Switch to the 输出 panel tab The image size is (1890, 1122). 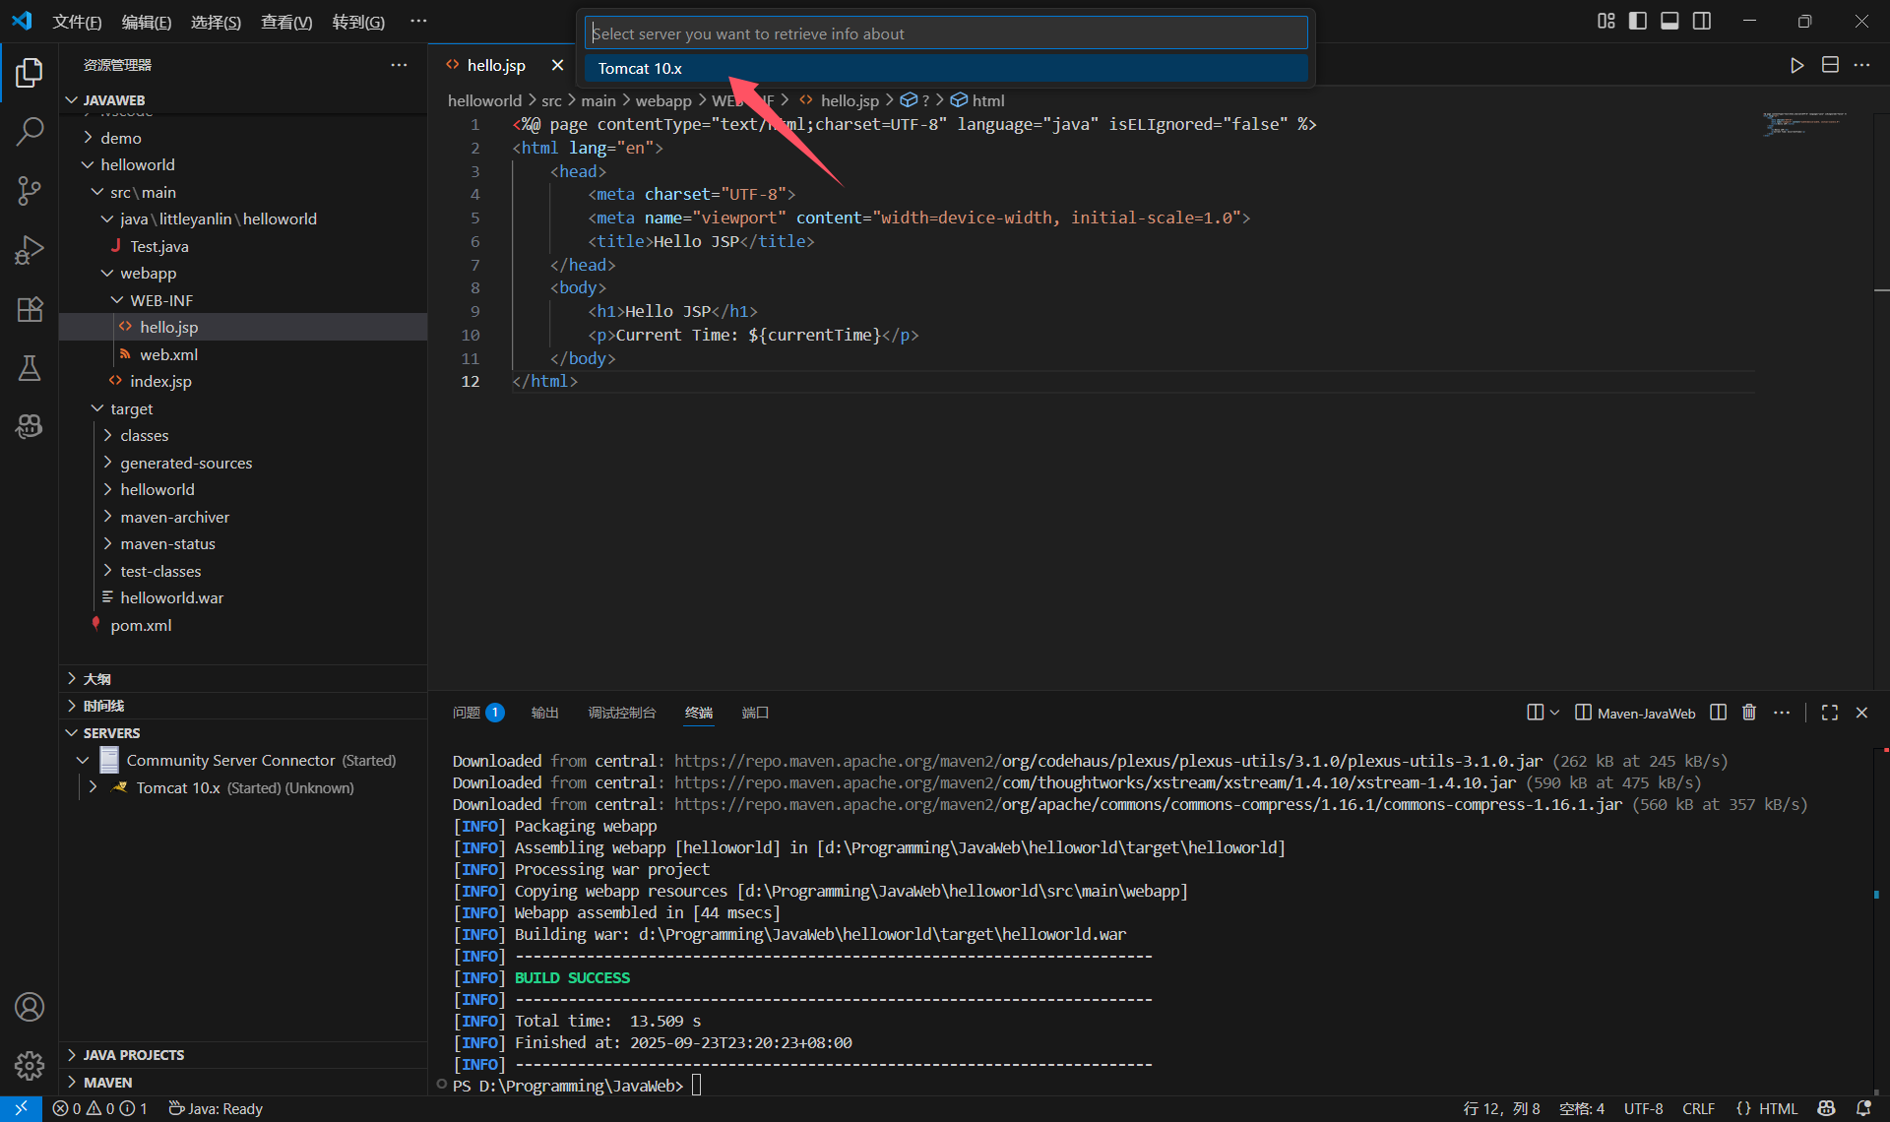[544, 713]
